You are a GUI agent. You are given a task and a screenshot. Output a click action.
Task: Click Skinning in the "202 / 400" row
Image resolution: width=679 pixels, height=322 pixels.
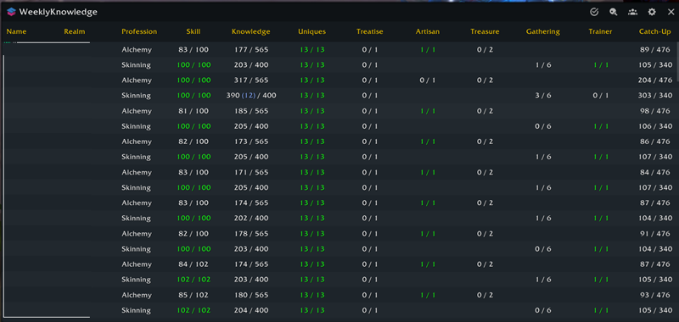[136, 219]
